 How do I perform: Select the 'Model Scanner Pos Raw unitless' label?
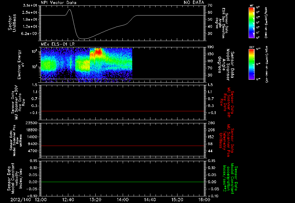(16, 140)
